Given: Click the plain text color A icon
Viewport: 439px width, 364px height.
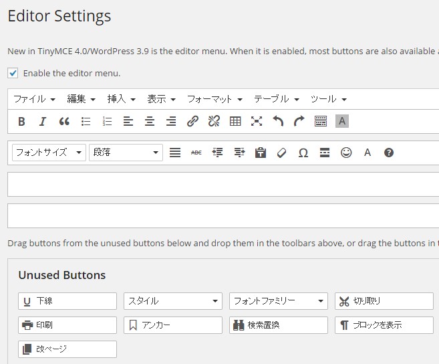Looking at the screenshot, I should [368, 153].
